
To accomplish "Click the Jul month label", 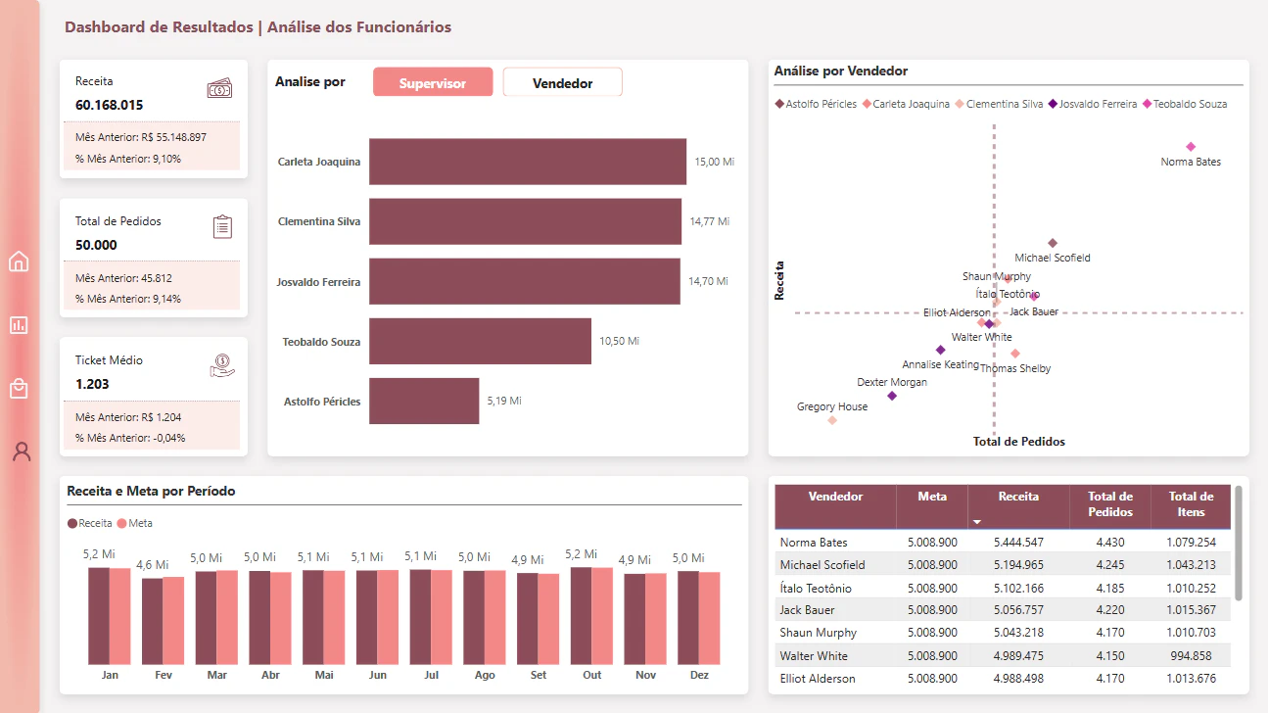I will (431, 676).
